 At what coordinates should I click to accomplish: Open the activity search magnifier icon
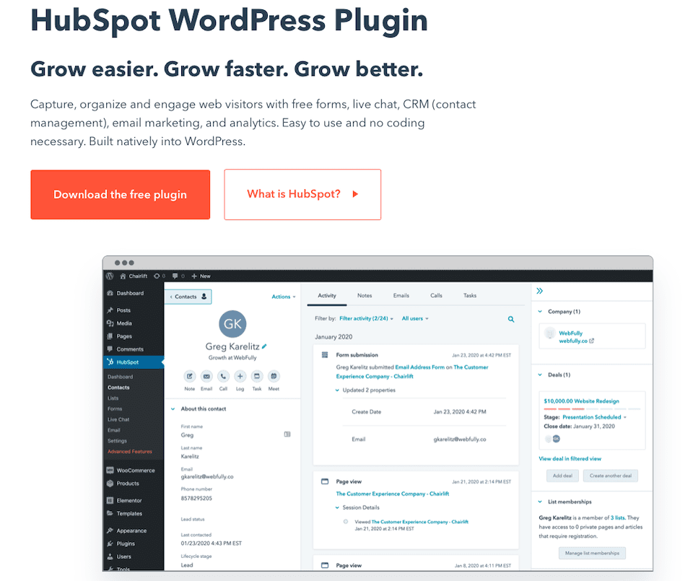pyautogui.click(x=511, y=318)
